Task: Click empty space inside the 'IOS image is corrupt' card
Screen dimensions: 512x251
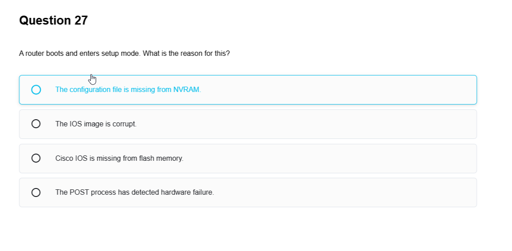Action: [313, 124]
